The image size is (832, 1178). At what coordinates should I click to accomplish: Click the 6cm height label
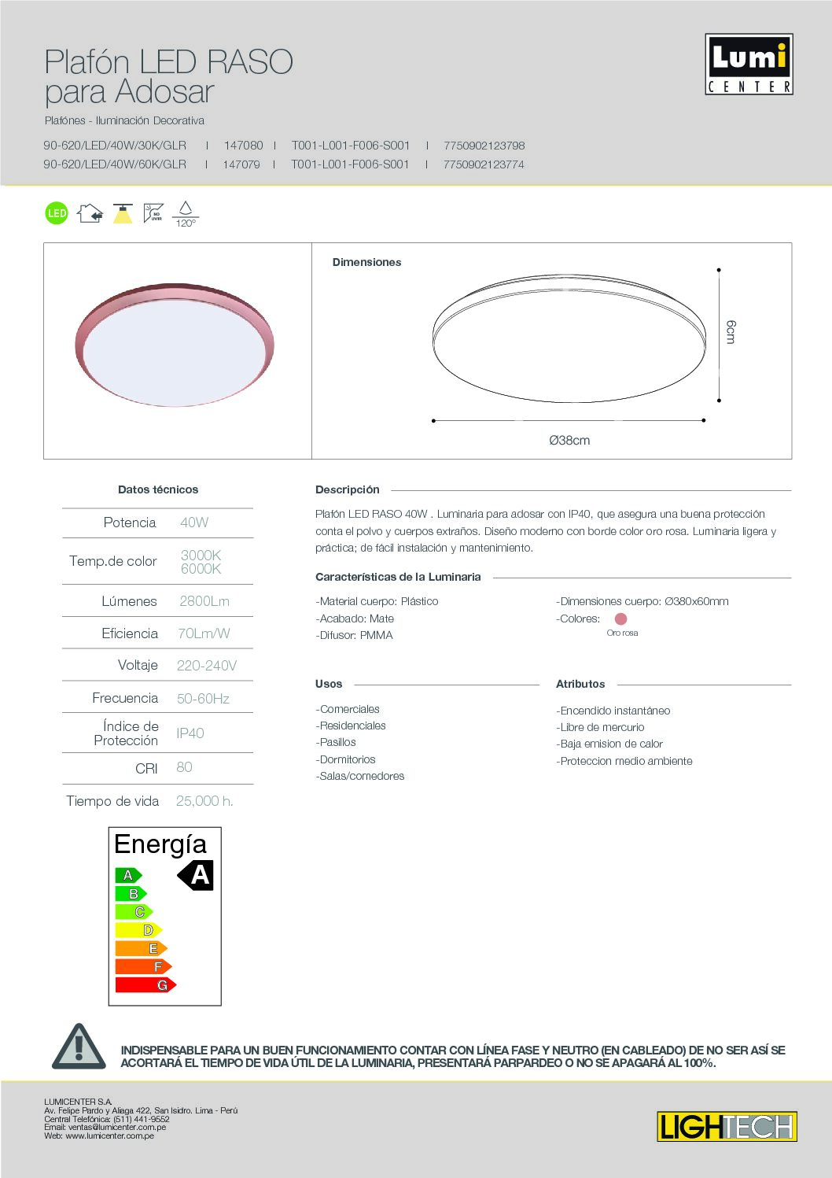(x=731, y=332)
